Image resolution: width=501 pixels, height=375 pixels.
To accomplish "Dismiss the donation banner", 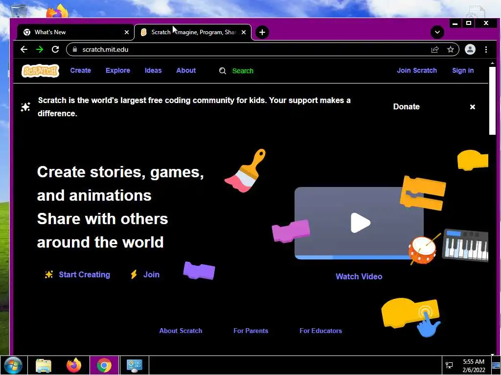I will click(x=473, y=107).
